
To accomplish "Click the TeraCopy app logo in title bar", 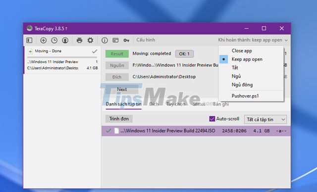I will click(x=30, y=28).
